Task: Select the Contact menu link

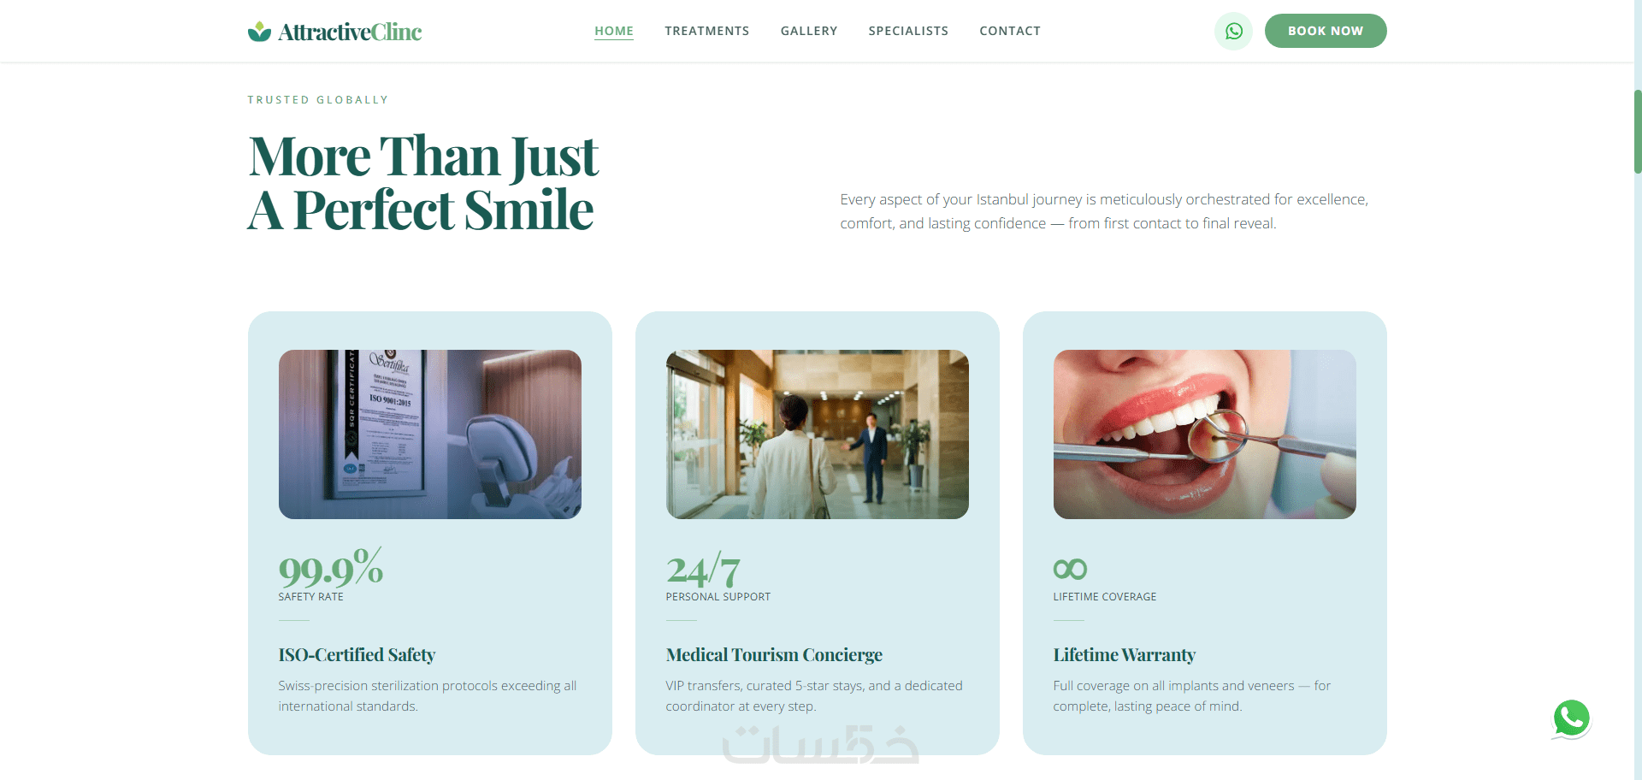Action: [1010, 31]
